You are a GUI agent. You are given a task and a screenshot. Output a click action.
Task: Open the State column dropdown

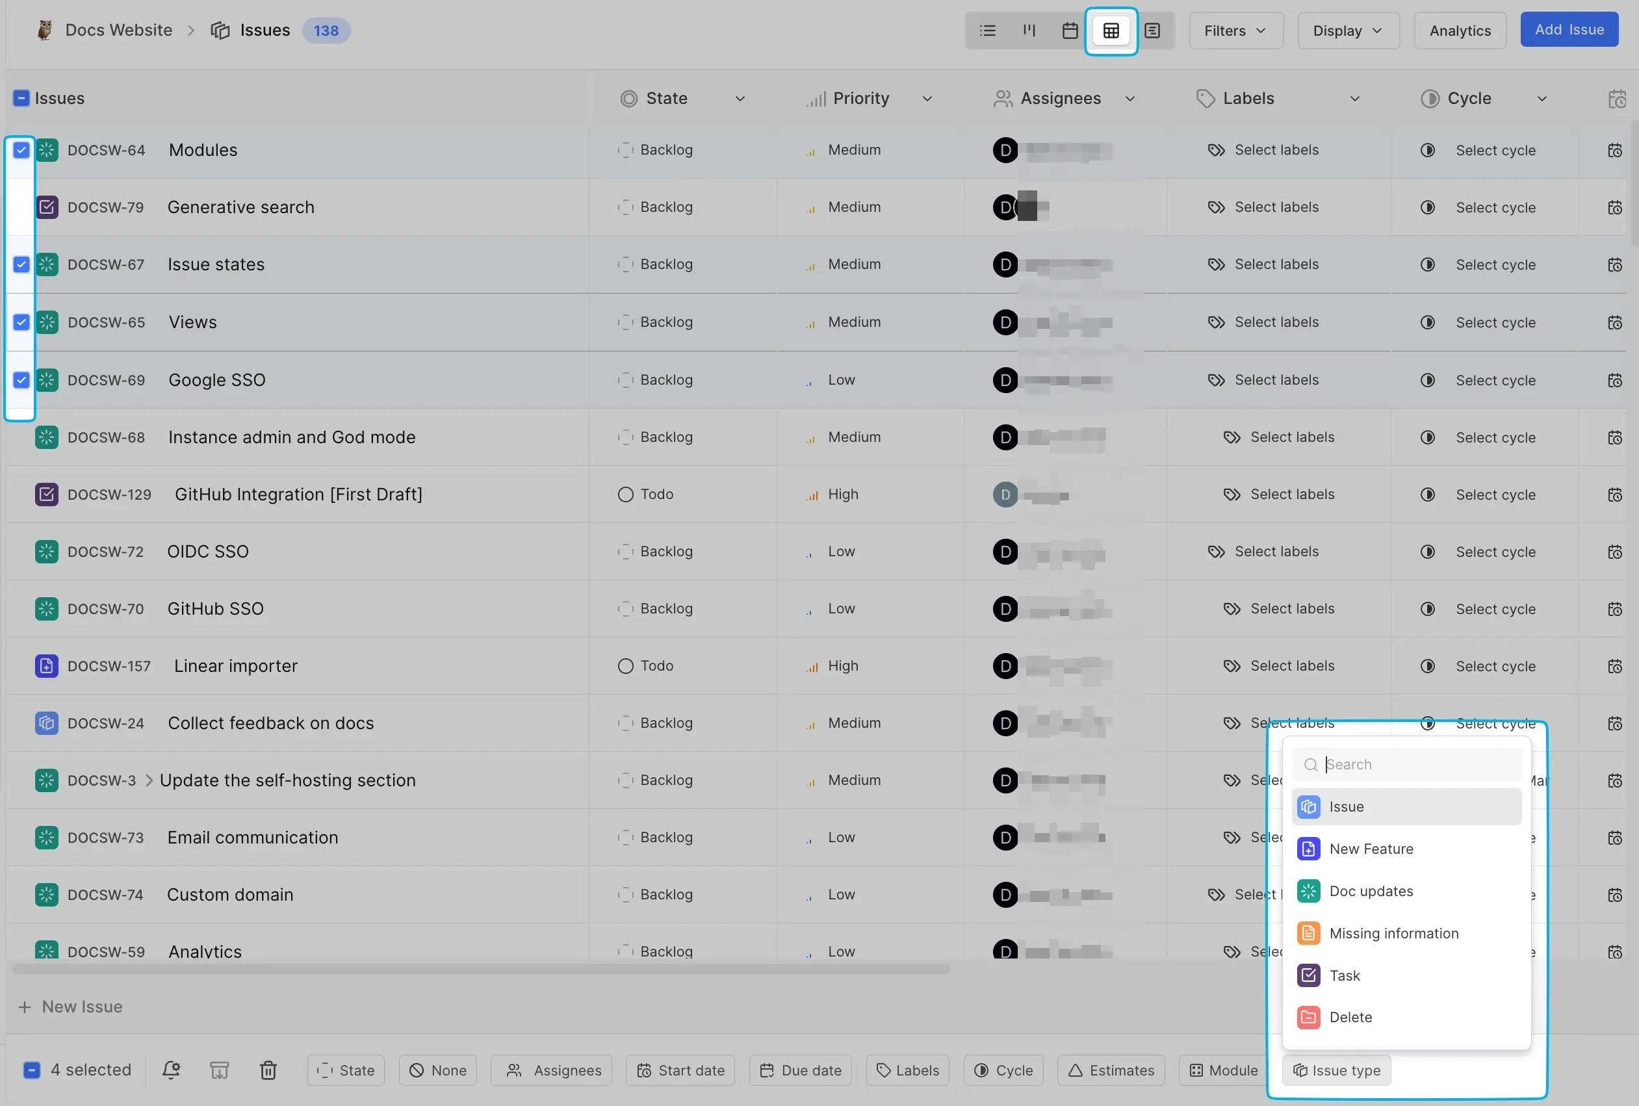coord(740,98)
